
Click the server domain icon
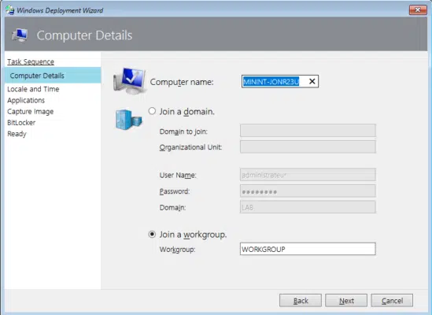[x=129, y=120]
